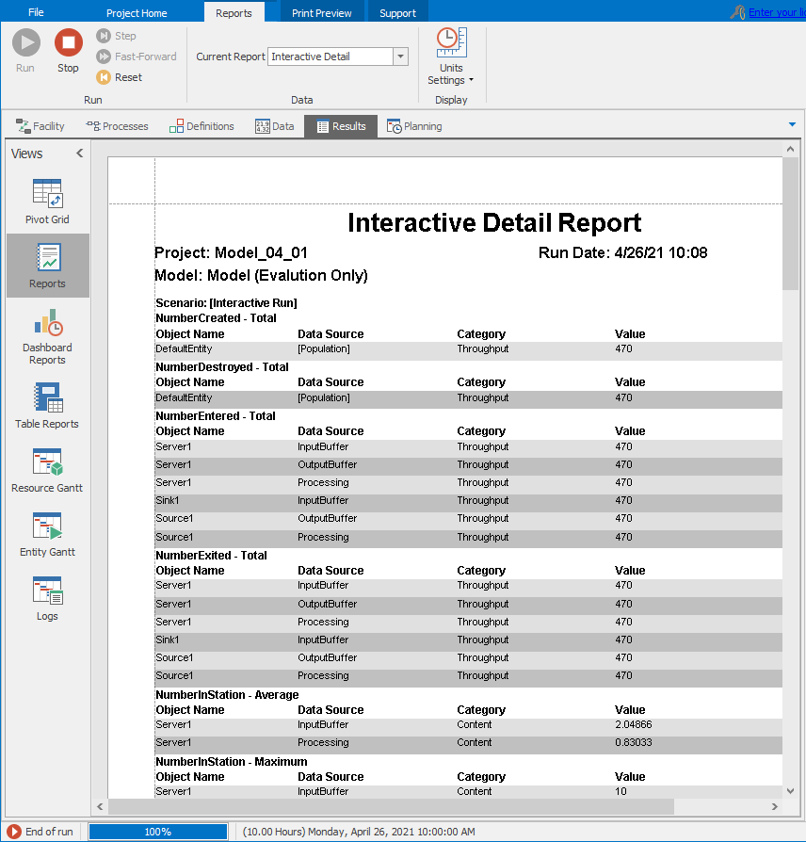Click the Run playback button
Viewport: 806px width, 842px height.
(x=25, y=51)
